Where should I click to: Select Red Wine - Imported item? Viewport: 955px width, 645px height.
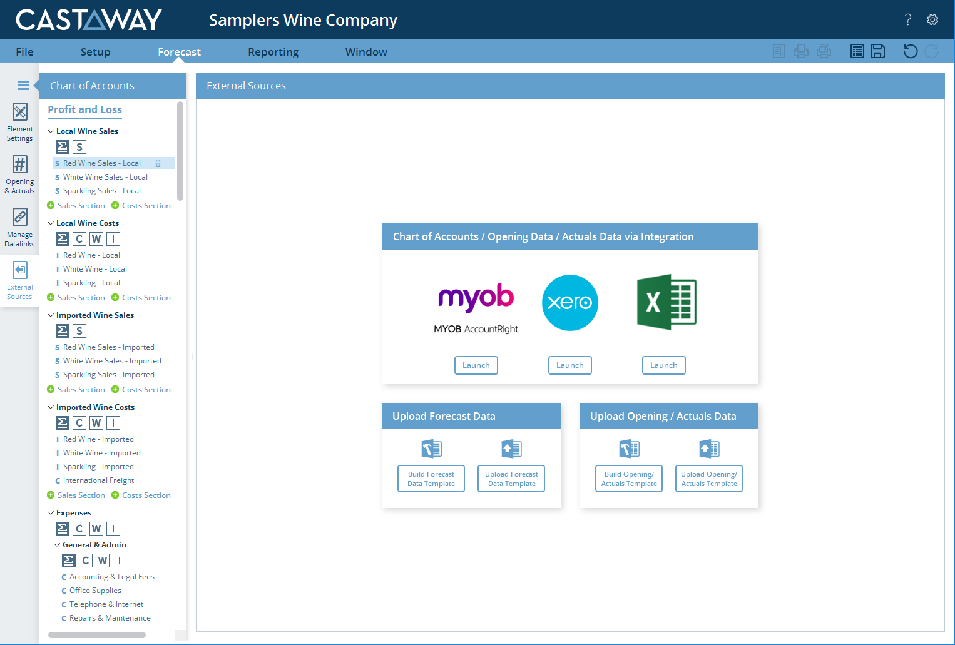(98, 439)
